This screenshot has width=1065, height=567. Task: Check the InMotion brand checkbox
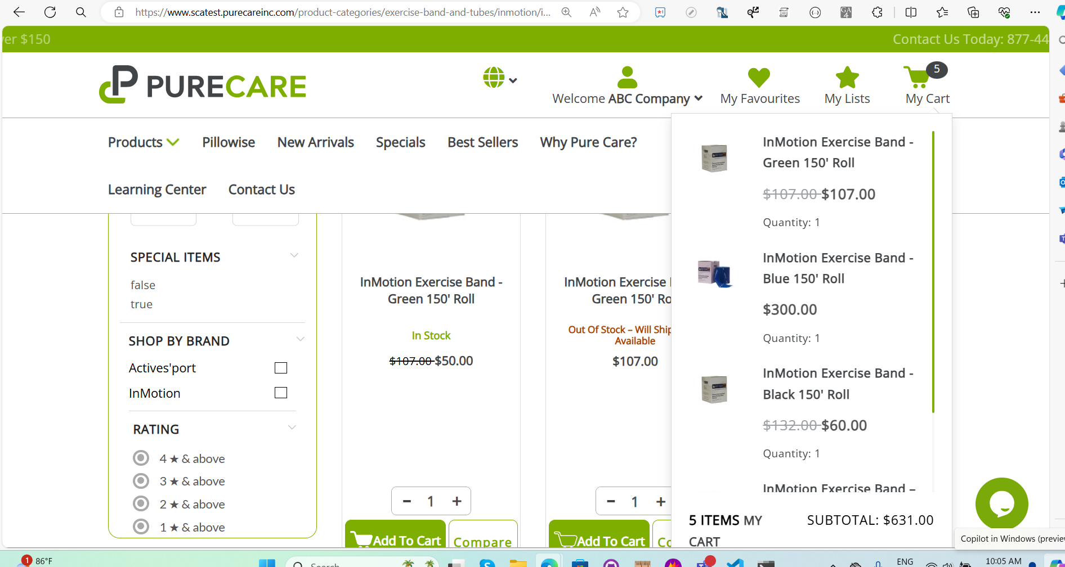[x=281, y=393]
